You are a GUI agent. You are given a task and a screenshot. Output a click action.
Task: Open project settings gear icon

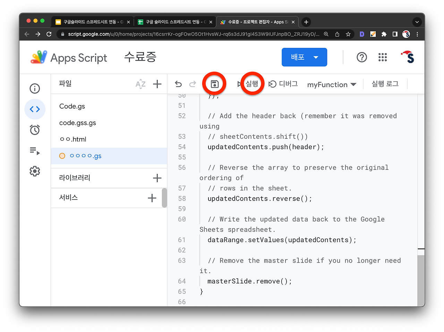click(35, 171)
